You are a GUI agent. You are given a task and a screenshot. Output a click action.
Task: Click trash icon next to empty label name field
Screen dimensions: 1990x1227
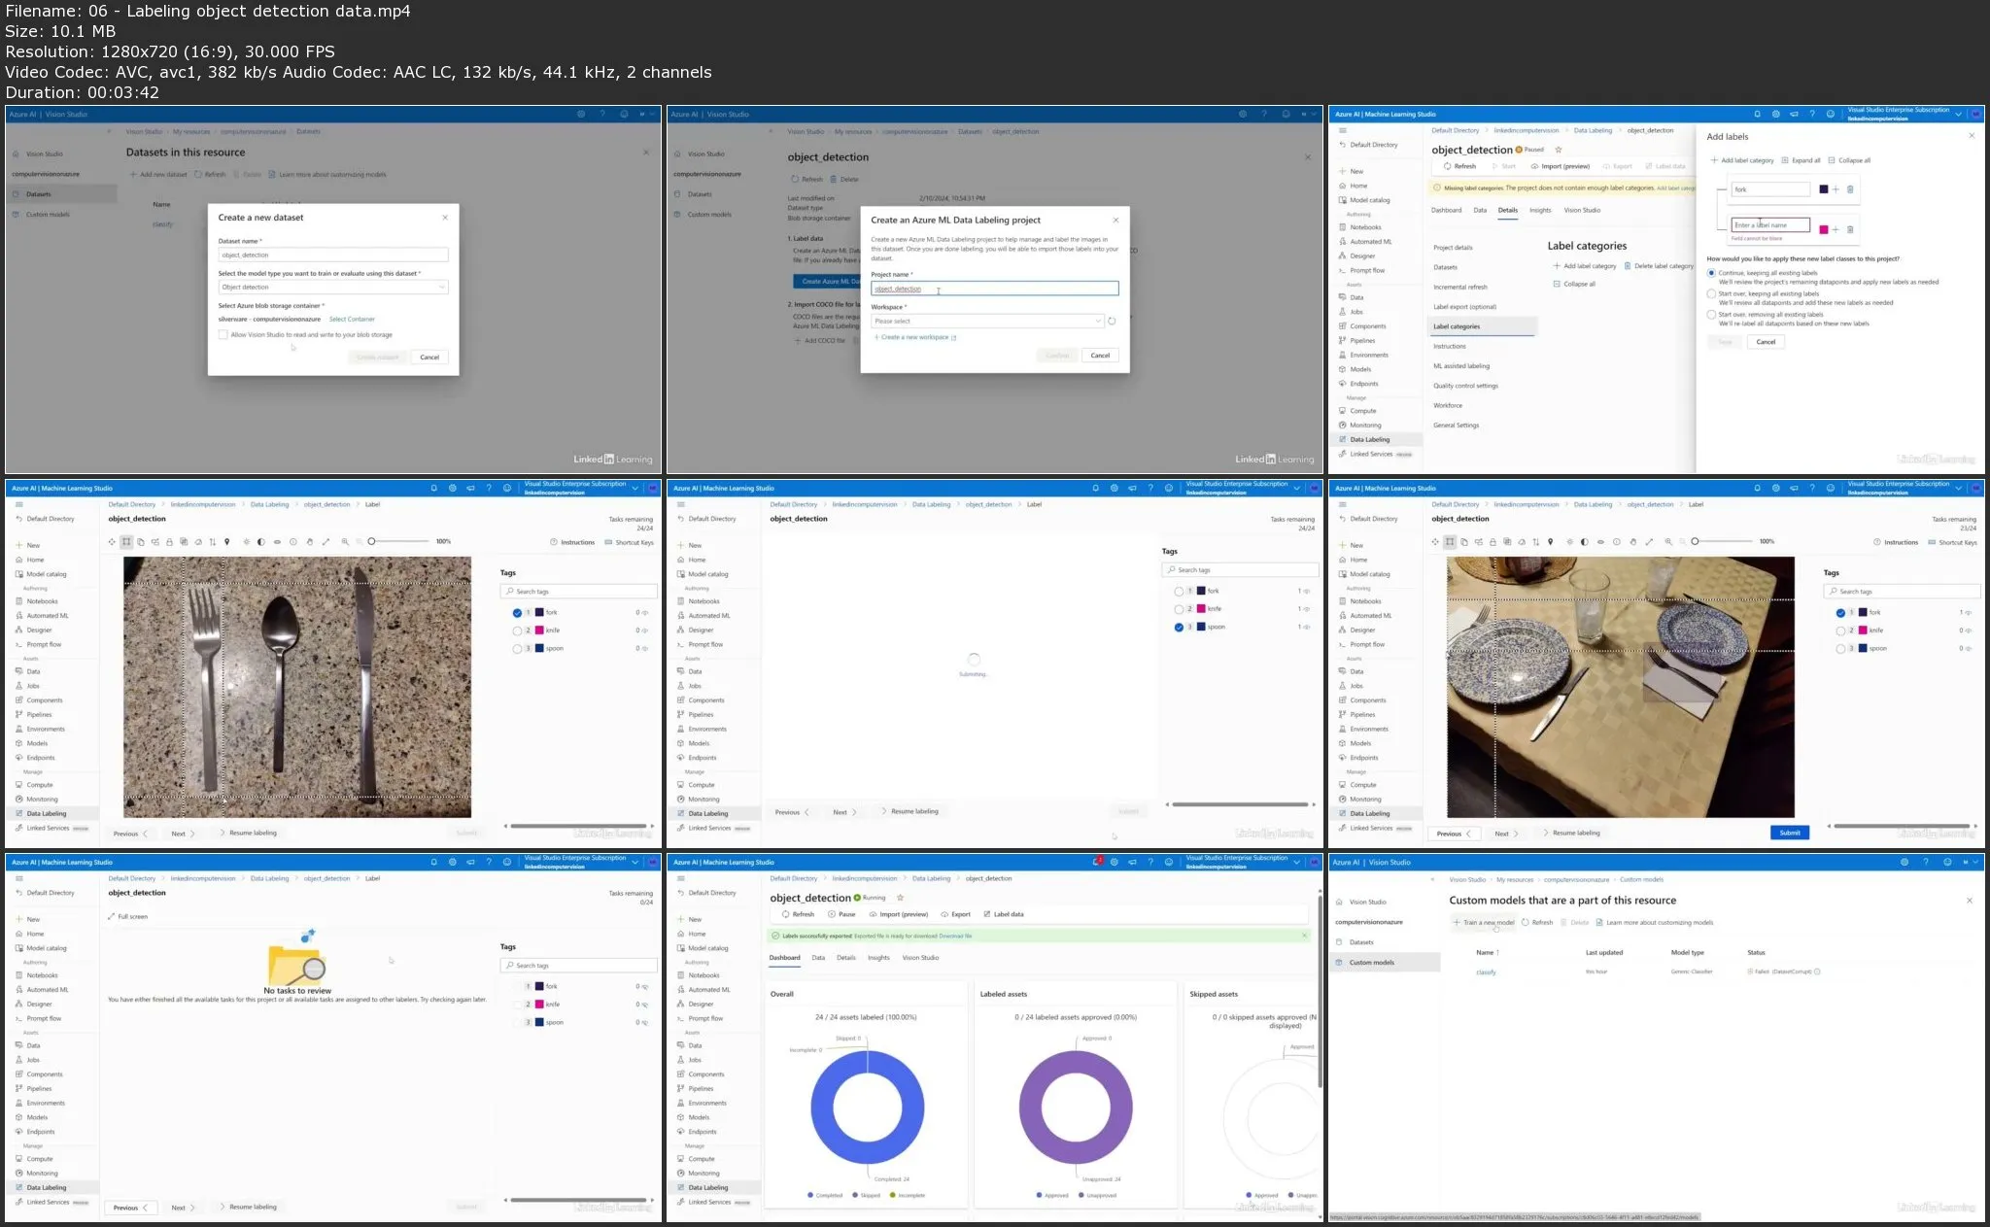pyautogui.click(x=1850, y=229)
